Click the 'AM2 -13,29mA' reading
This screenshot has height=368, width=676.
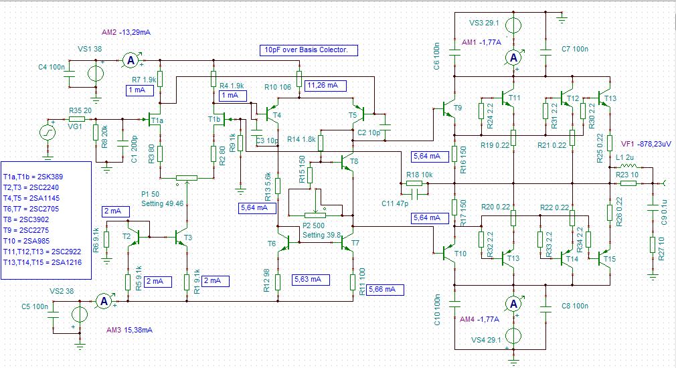coord(126,32)
